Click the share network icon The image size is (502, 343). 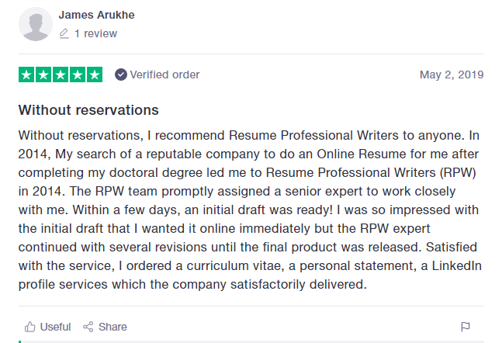(88, 327)
